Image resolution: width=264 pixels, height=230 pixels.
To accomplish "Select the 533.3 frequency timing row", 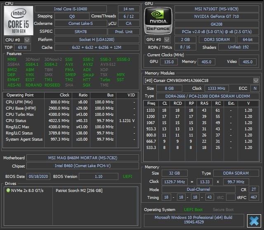I will pyautogui.click(x=201, y=148).
